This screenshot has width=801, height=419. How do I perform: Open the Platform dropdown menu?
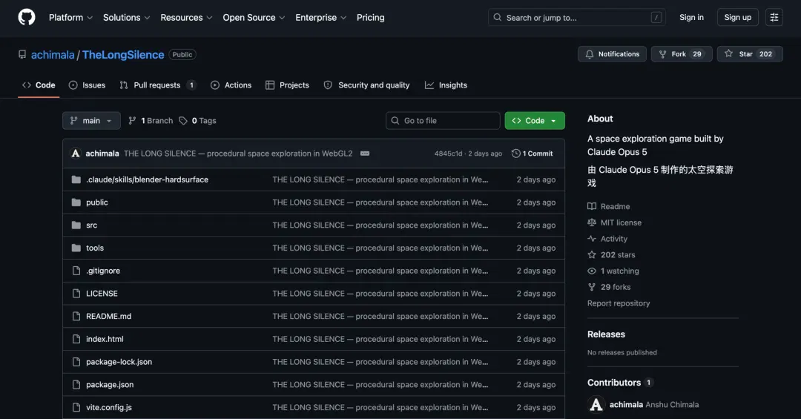(x=70, y=17)
